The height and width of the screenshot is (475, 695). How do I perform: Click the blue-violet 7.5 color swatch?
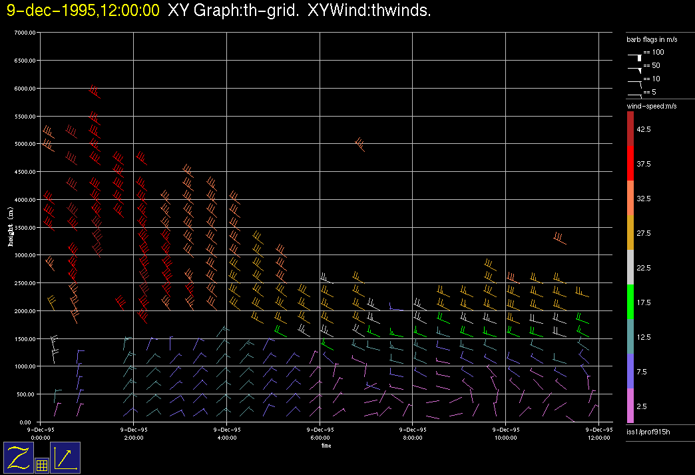coord(630,371)
